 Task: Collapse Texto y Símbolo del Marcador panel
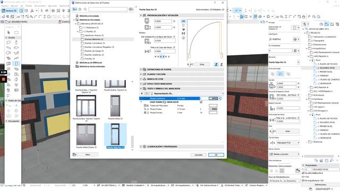pyautogui.click(x=141, y=89)
